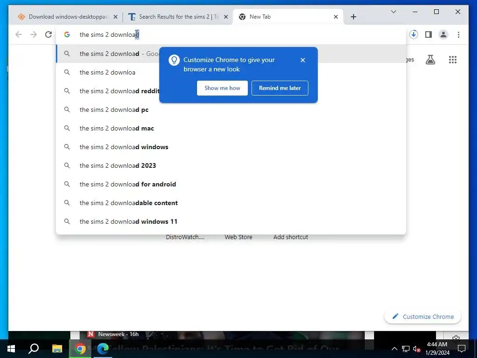Click the lightbulb icon in the popup
Viewport: 477px width, 358px height.
[x=174, y=60]
